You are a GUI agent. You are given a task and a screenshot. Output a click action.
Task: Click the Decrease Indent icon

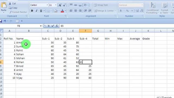(85, 11)
